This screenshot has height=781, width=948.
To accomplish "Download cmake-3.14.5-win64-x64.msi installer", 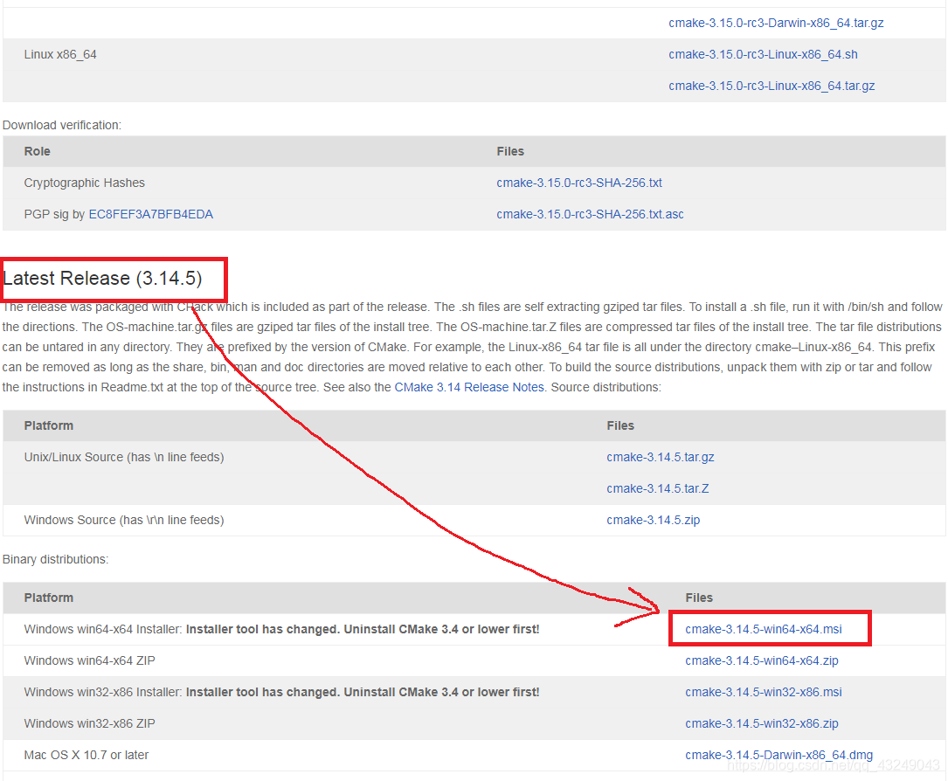I will coord(764,629).
